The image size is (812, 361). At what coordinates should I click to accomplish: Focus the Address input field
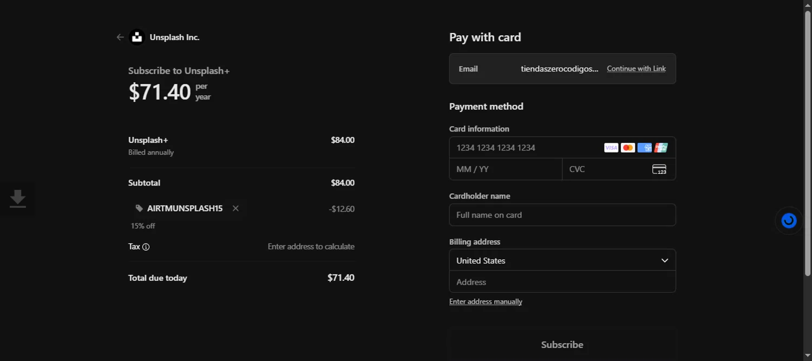(x=562, y=281)
